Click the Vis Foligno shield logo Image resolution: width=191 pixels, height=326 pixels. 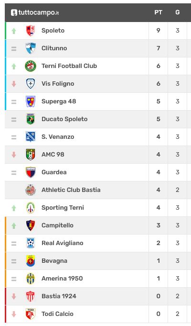(31, 84)
